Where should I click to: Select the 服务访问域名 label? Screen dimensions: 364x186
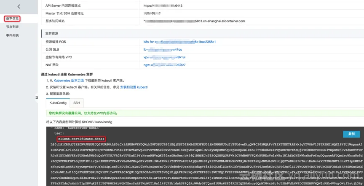[x=55, y=21]
